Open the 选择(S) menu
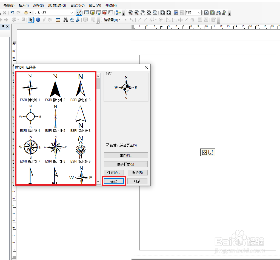280x260 pixels. pos(38,5)
